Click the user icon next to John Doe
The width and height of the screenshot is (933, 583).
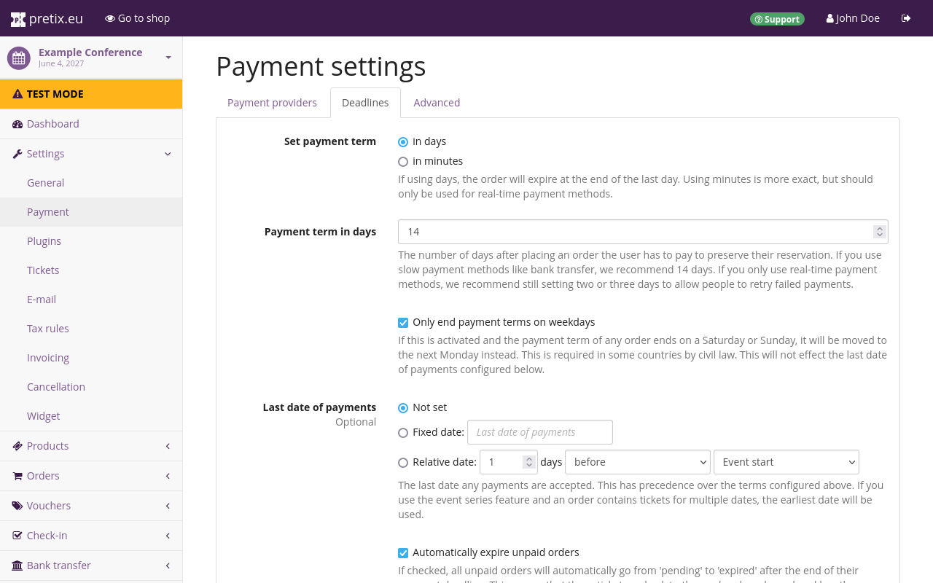[x=829, y=18]
